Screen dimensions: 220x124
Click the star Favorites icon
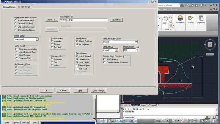(196, 6)
